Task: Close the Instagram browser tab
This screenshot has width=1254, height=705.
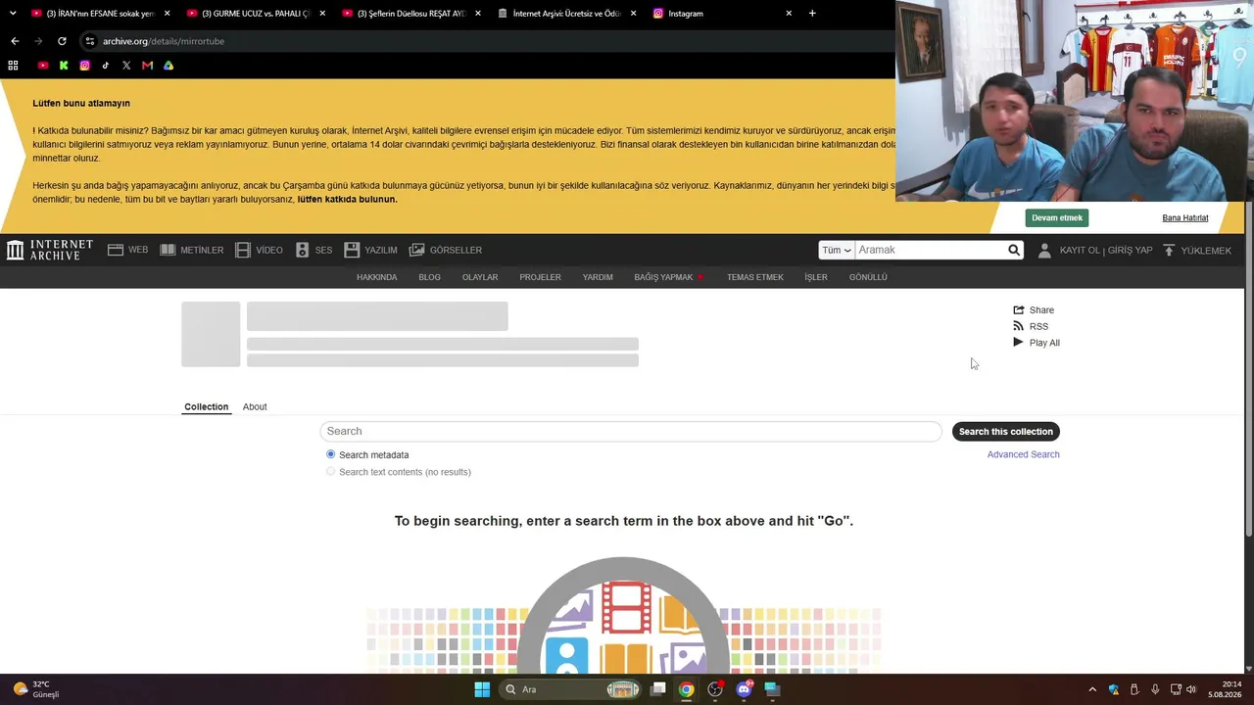Action: [789, 14]
